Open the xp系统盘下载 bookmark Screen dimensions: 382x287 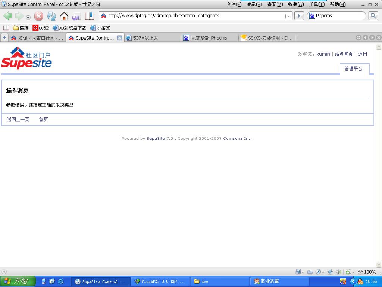70,28
